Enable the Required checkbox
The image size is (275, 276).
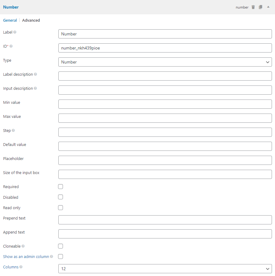[x=61, y=187]
